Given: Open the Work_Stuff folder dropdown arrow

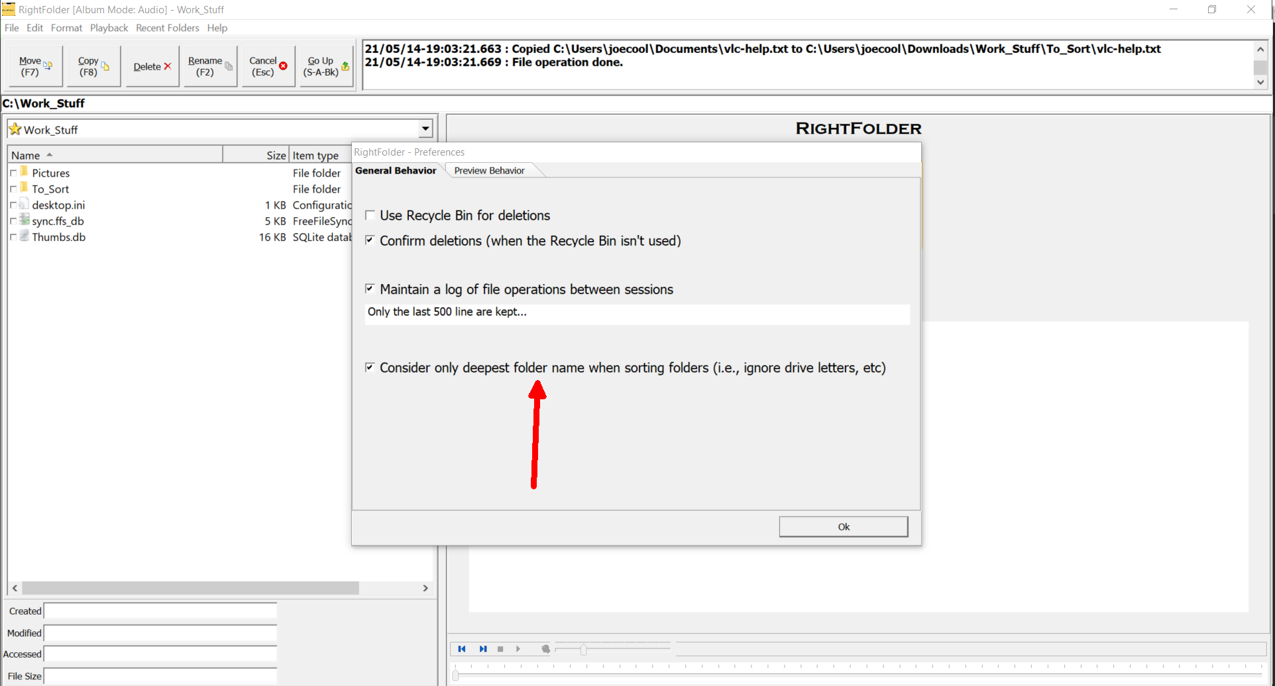Looking at the screenshot, I should 425,129.
